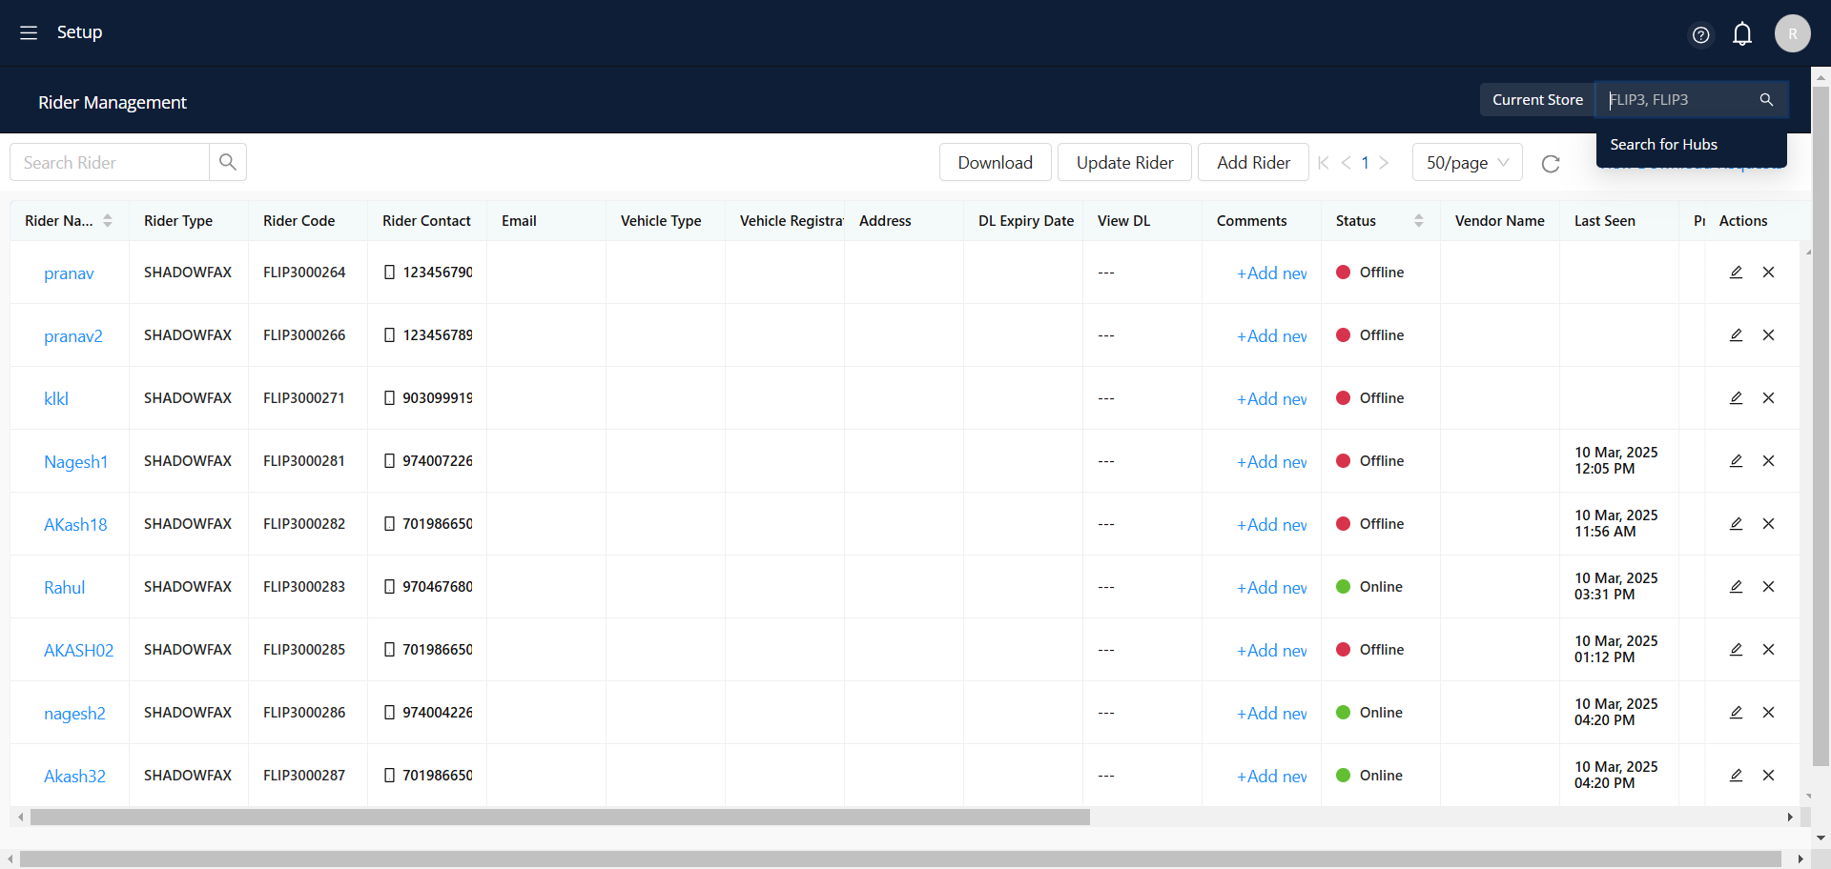Click last seen 10 Mar, 2025 03:31 PM
Viewport: 1831px width, 869px height.
(x=1615, y=586)
